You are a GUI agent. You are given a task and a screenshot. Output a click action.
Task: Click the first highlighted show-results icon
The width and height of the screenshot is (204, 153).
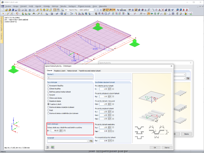pyautogui.click(x=104, y=10)
